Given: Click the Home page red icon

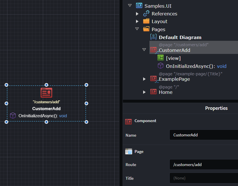Looking at the screenshot, I should (153, 92).
